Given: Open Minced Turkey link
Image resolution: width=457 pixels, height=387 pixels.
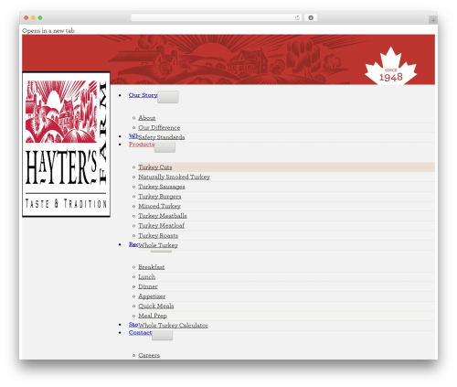Looking at the screenshot, I should point(159,206).
